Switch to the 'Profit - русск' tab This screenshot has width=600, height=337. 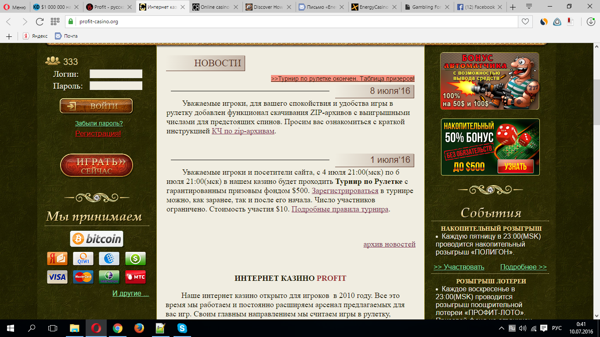coord(110,7)
